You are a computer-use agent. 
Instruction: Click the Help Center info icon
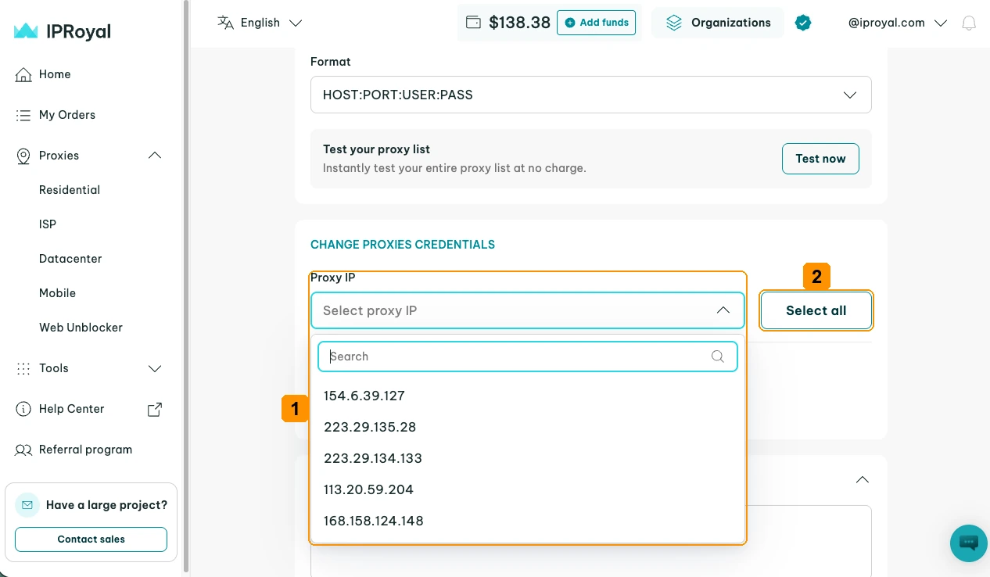[23, 409]
